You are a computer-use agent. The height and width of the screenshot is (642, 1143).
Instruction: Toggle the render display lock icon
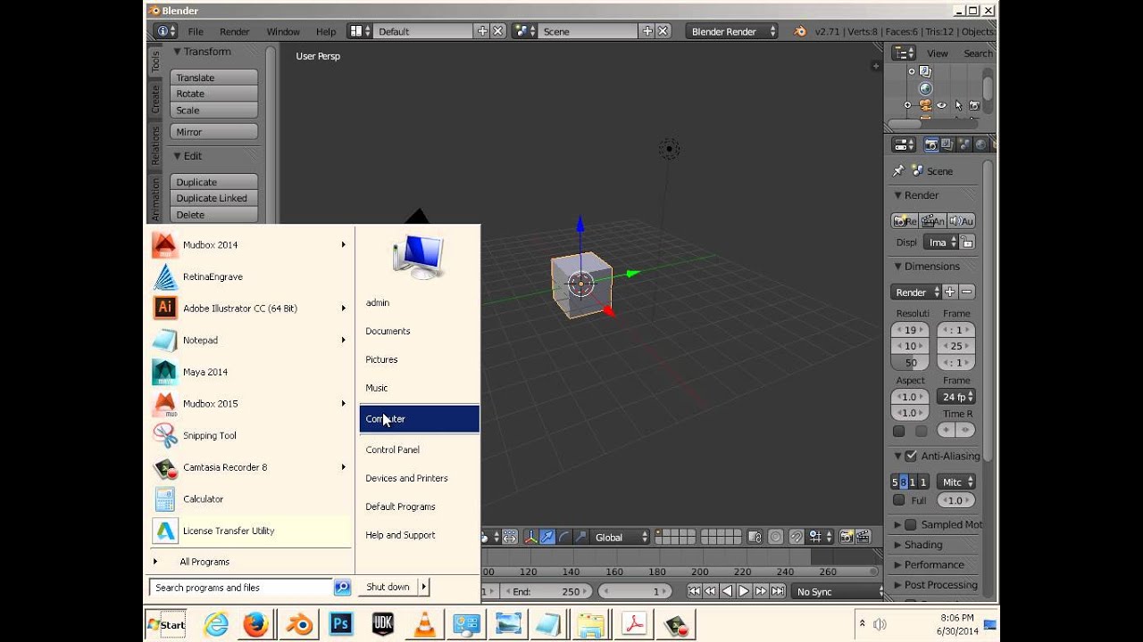pyautogui.click(x=967, y=242)
